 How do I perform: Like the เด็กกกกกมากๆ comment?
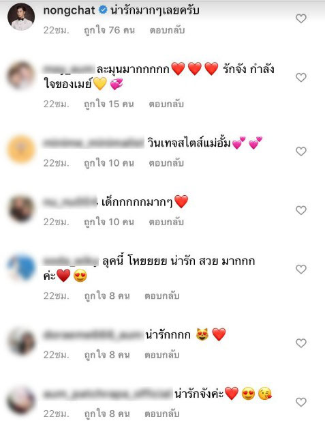301,210
